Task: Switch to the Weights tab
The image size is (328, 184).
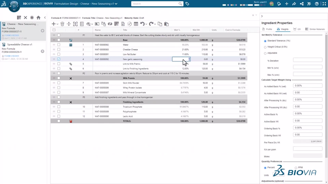Action: (283, 29)
